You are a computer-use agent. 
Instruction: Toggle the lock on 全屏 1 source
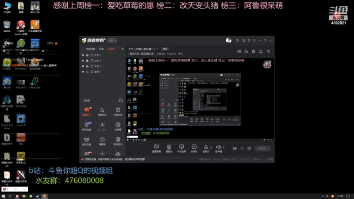click(87, 72)
